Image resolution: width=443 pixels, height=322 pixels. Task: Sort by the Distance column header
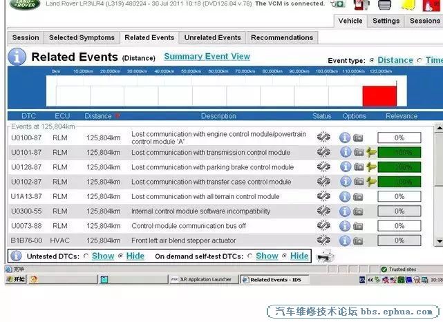pyautogui.click(x=98, y=116)
